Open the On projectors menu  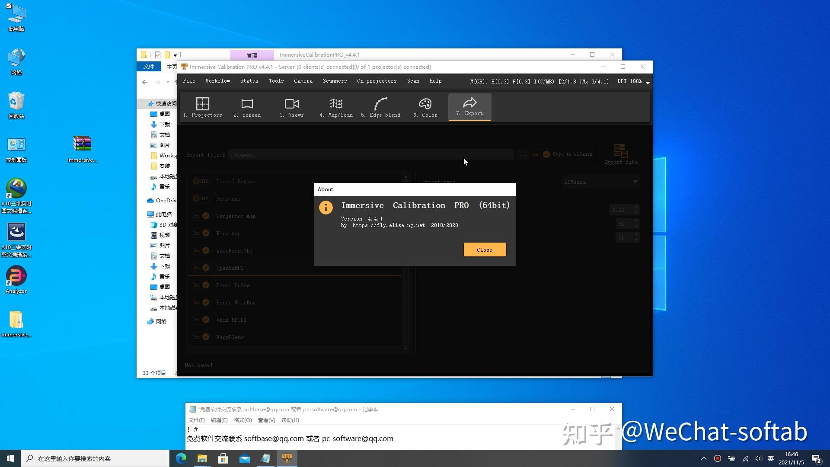pos(377,81)
